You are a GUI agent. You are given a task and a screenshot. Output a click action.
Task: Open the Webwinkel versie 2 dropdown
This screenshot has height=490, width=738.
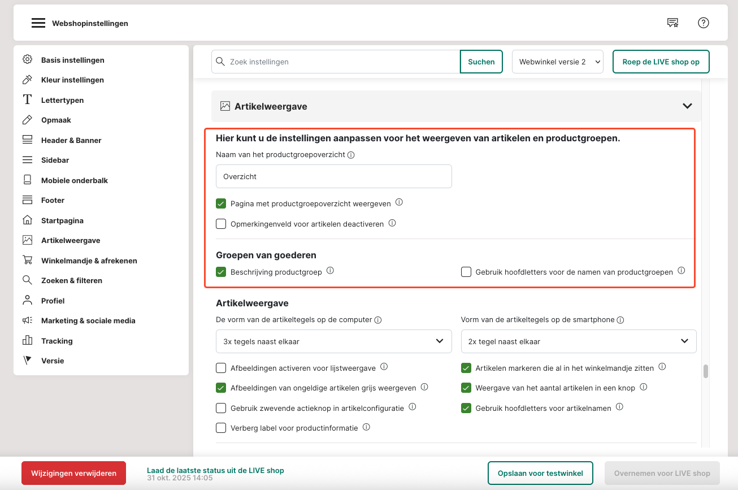557,62
